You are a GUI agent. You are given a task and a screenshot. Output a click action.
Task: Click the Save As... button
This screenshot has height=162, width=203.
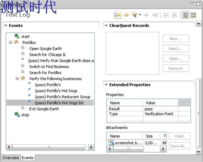pos(179,146)
